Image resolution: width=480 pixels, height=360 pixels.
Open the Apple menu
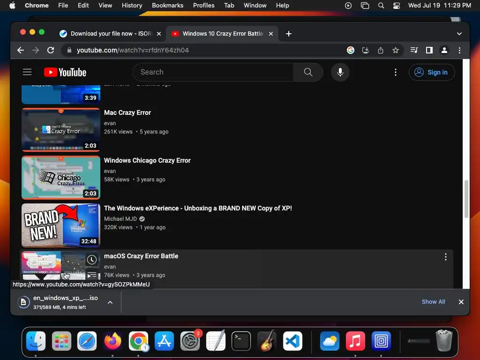click(12, 6)
